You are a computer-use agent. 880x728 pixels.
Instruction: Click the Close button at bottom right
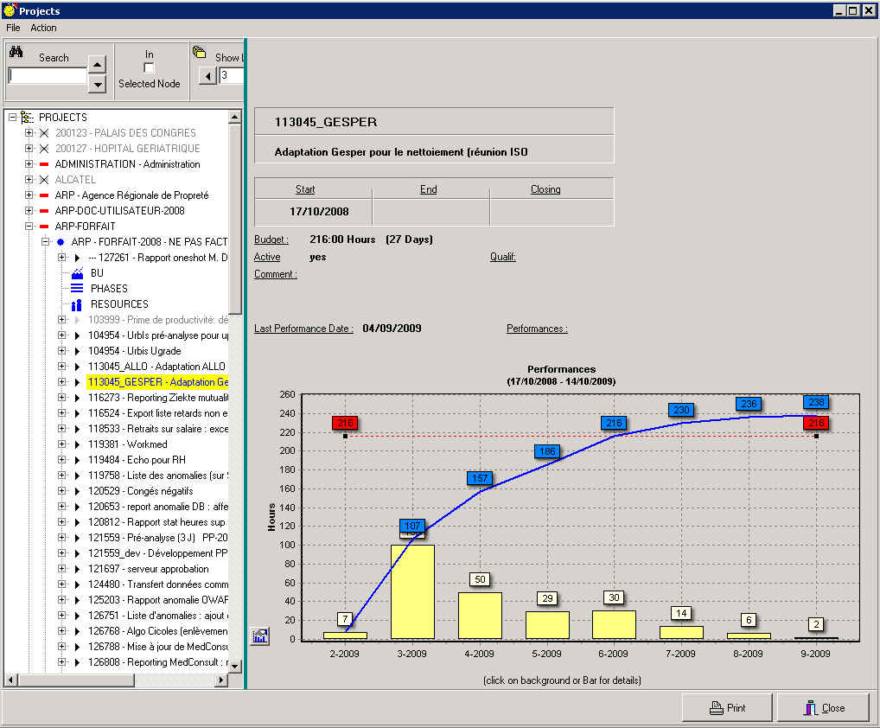click(822, 707)
